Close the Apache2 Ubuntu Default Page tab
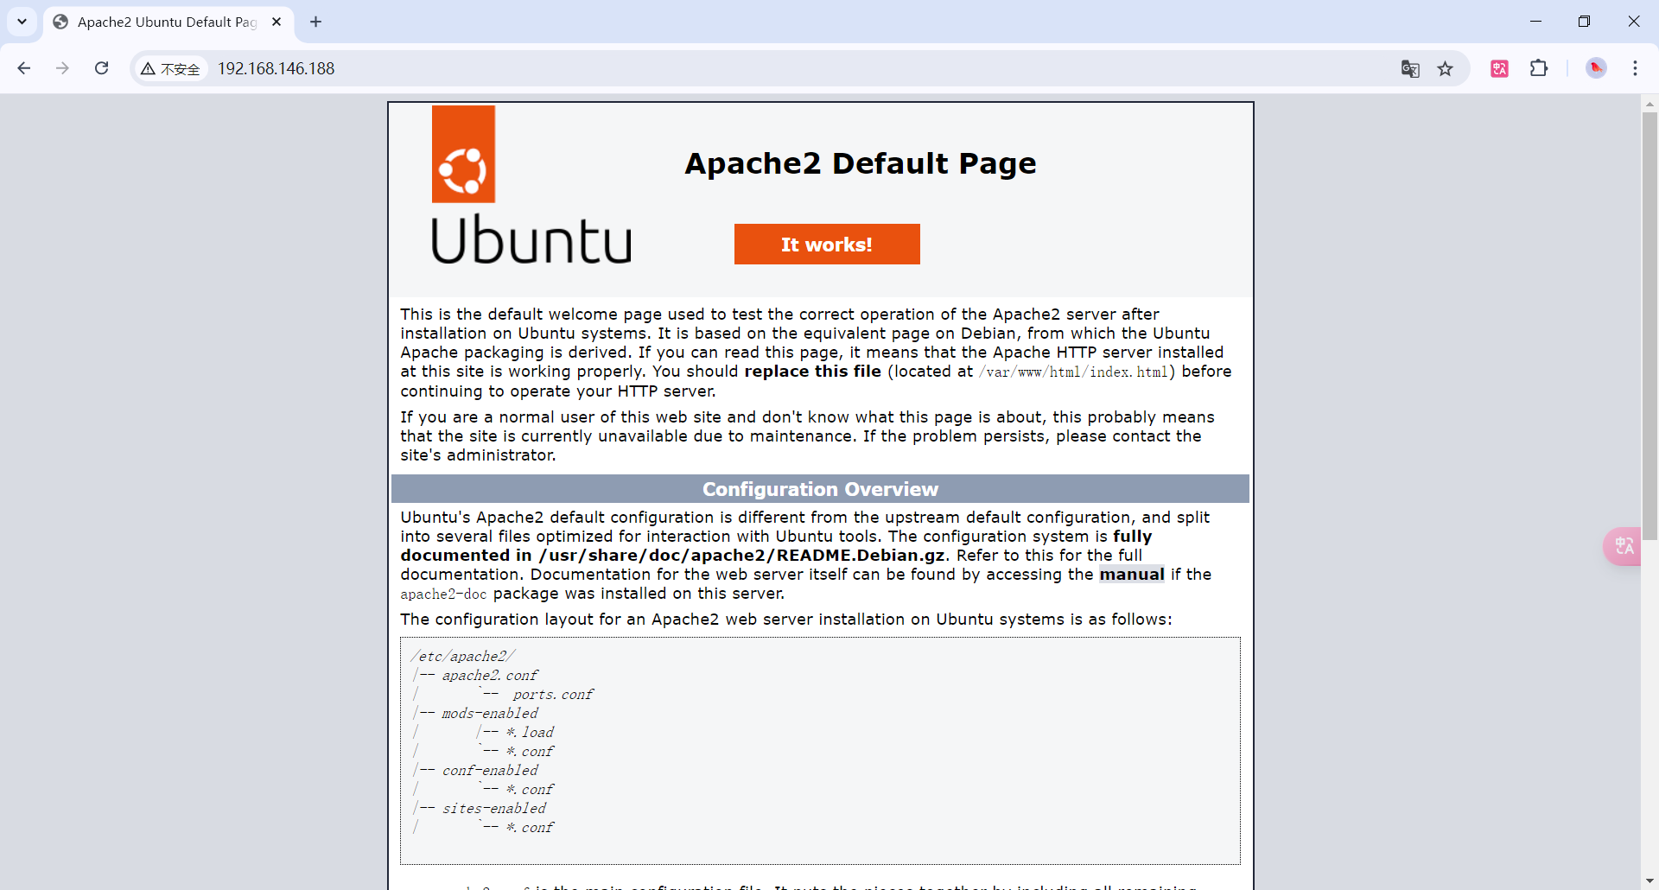The width and height of the screenshot is (1659, 890). click(x=276, y=22)
